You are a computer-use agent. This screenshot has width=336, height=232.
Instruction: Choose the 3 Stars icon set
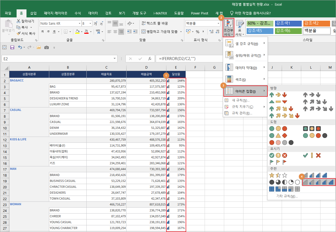(x=278, y=175)
